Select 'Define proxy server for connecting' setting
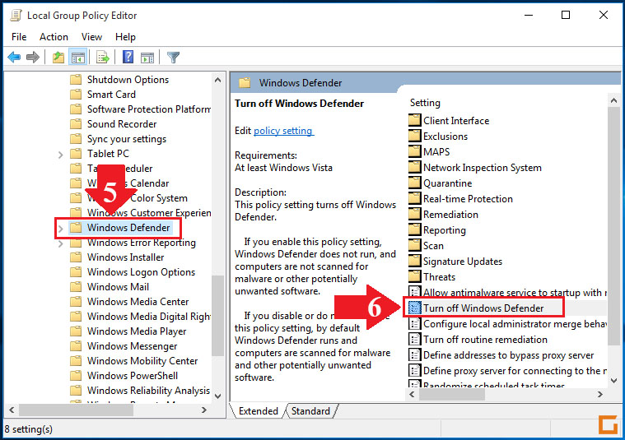The image size is (625, 440). 507,371
